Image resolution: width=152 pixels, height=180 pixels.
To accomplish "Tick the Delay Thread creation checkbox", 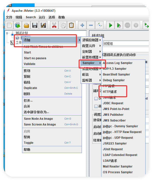I will point(96,98).
